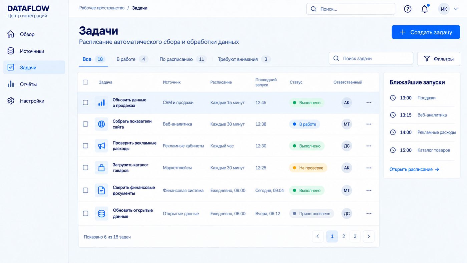Open more options for Собрать показатели сайта
The height and width of the screenshot is (263, 467).
tap(369, 124)
